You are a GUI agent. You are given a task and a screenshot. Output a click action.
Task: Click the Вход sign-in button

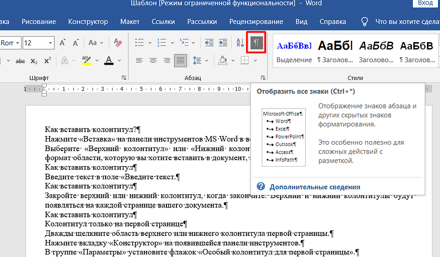[x=425, y=3]
